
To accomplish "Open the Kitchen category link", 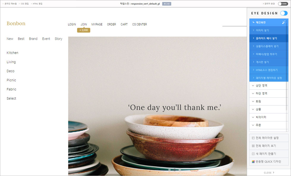I will (12, 53).
